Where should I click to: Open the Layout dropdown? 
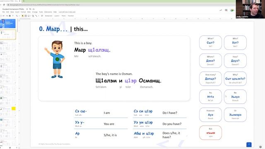57,16
